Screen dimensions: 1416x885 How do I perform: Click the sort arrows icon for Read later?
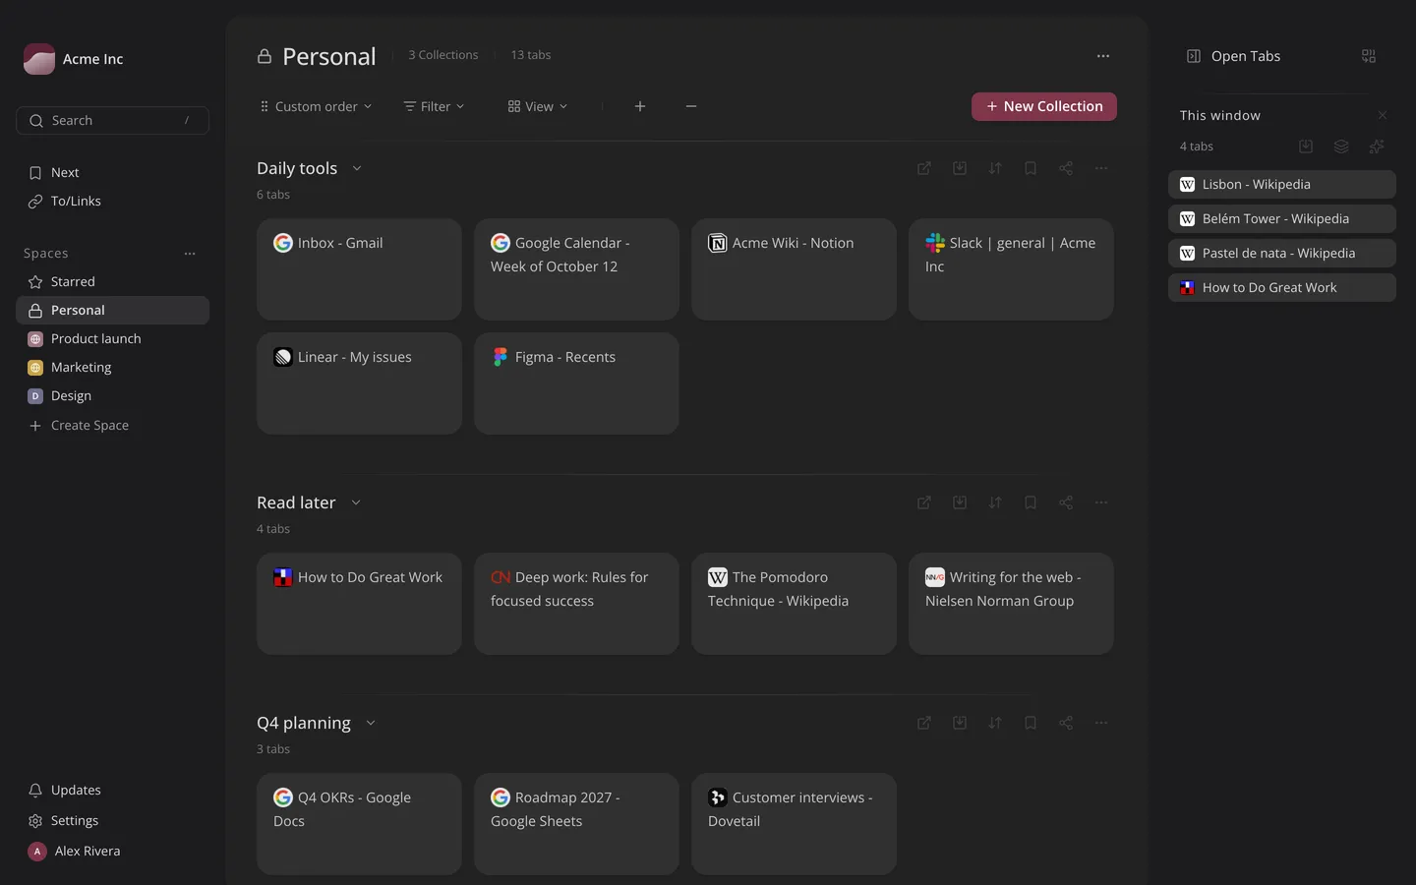click(995, 502)
